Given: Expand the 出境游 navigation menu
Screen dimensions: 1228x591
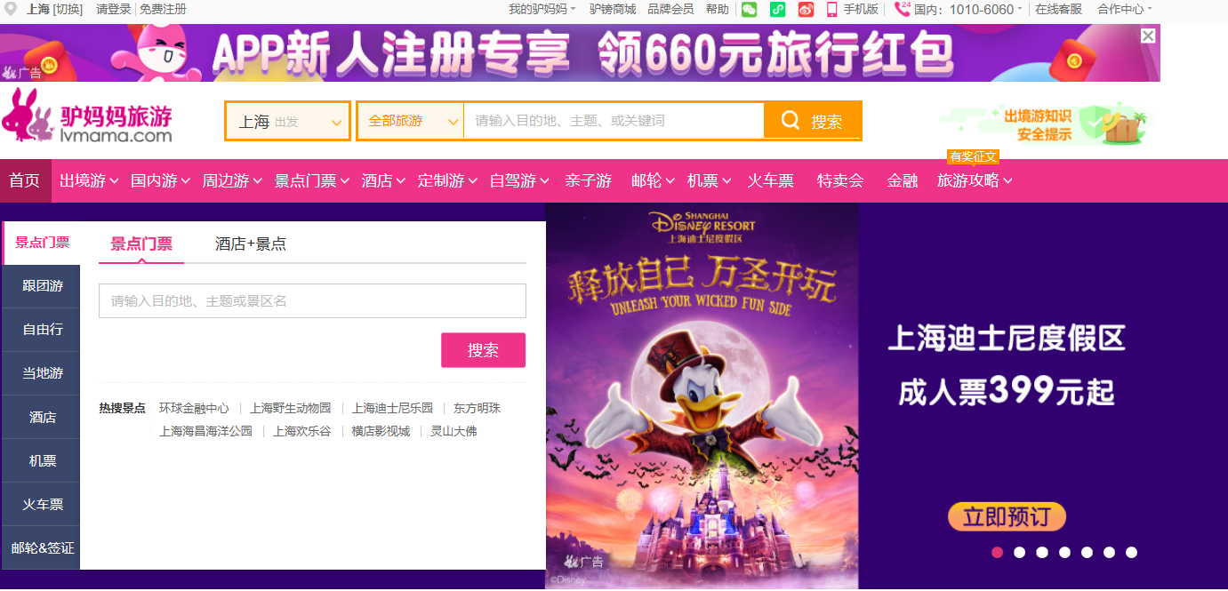Looking at the screenshot, I should click(89, 181).
